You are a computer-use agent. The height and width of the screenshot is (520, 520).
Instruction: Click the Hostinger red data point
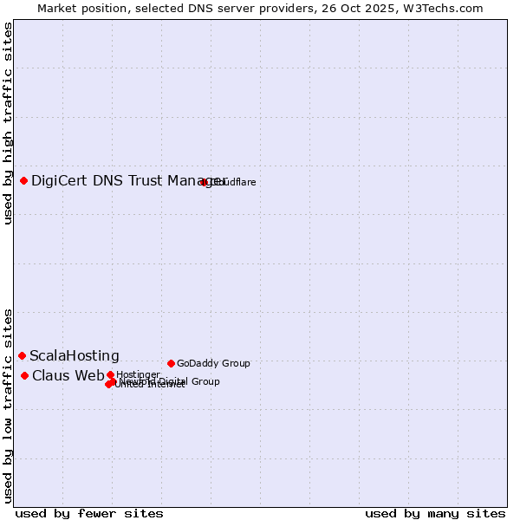pos(111,374)
